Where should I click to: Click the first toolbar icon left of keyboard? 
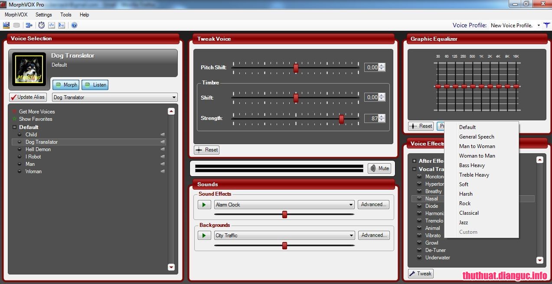pyautogui.click(x=7, y=26)
